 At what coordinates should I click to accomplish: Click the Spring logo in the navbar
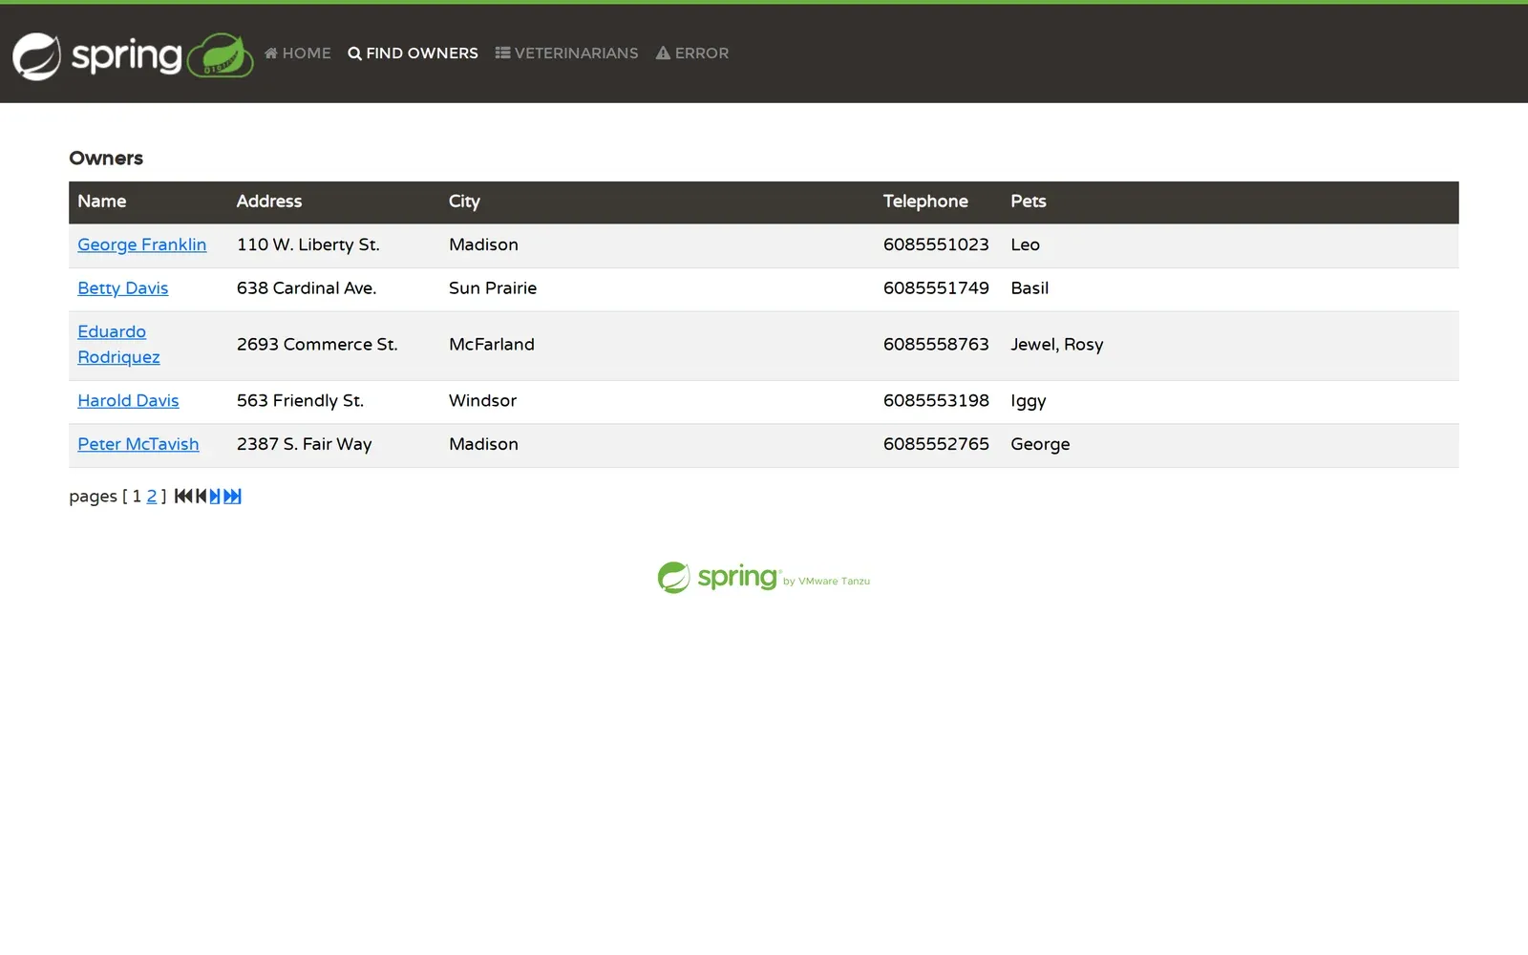(133, 55)
